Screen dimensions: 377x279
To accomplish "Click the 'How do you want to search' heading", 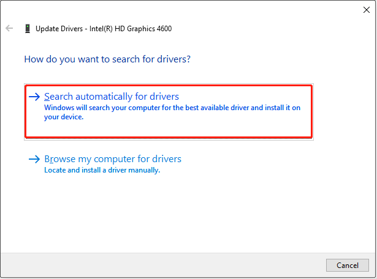I will click(x=107, y=59).
